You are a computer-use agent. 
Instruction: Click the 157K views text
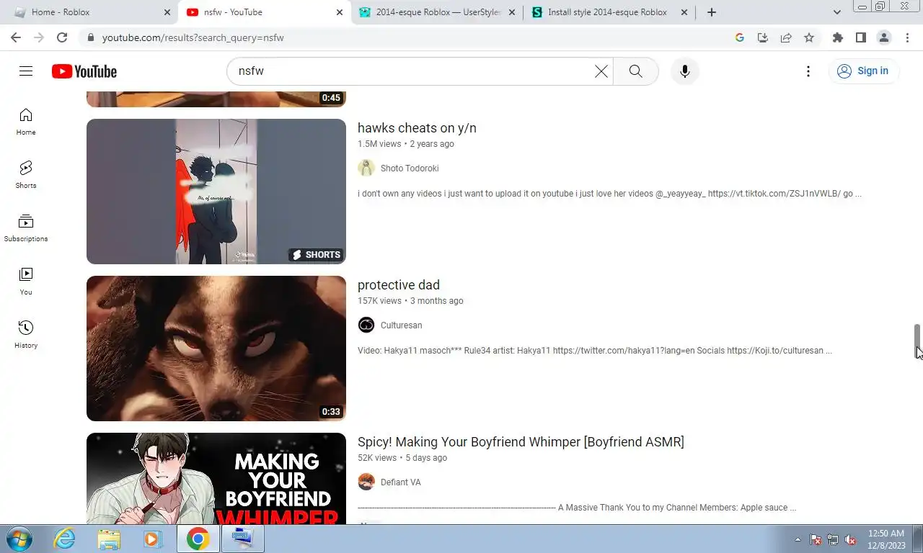(379, 301)
